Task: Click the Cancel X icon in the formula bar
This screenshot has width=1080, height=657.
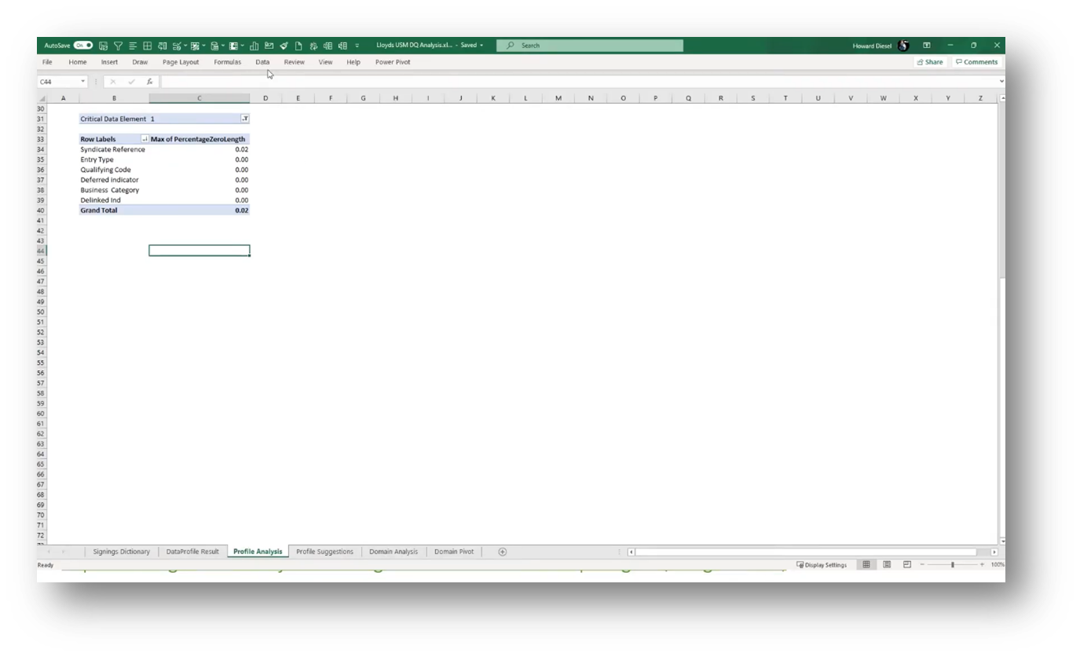Action: [x=113, y=82]
